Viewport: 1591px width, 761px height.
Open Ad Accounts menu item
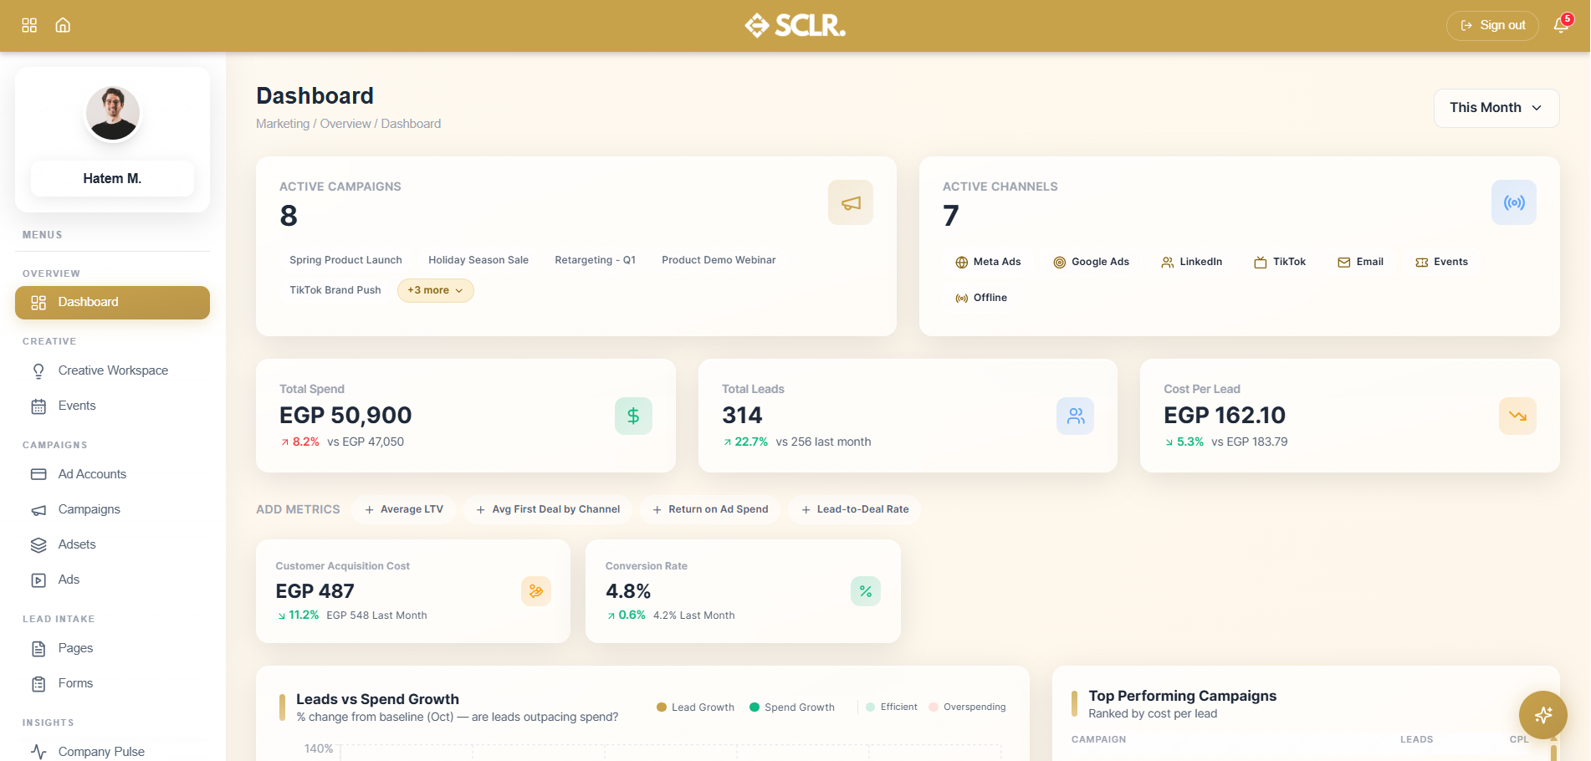pos(112,474)
